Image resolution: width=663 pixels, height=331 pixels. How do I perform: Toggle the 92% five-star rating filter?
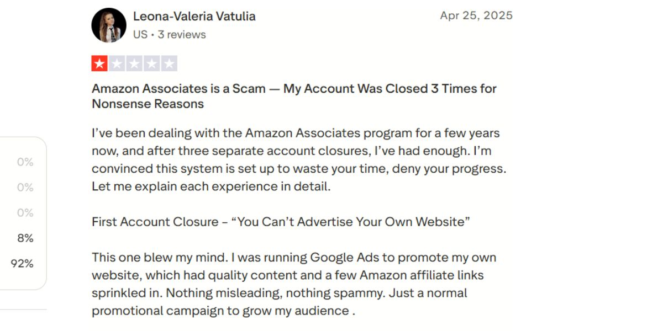tap(22, 263)
